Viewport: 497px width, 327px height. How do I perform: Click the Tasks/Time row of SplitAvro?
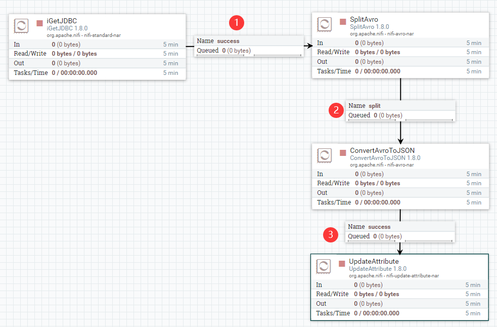point(399,71)
